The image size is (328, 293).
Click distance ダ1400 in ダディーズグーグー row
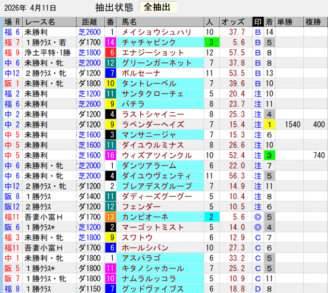89,196
